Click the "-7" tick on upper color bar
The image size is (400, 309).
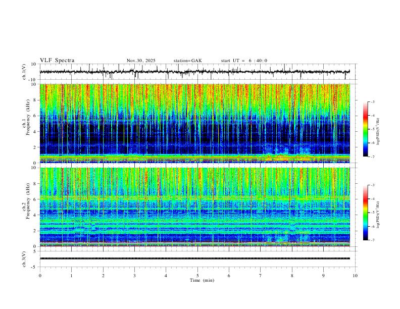tap(373, 157)
